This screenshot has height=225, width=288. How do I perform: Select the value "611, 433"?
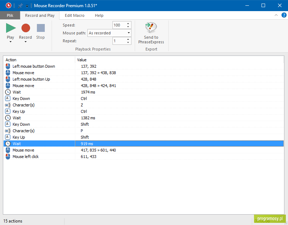(x=88, y=157)
